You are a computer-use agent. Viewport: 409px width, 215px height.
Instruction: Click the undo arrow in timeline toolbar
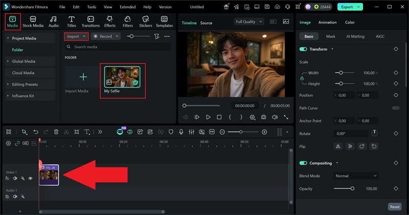(x=36, y=132)
